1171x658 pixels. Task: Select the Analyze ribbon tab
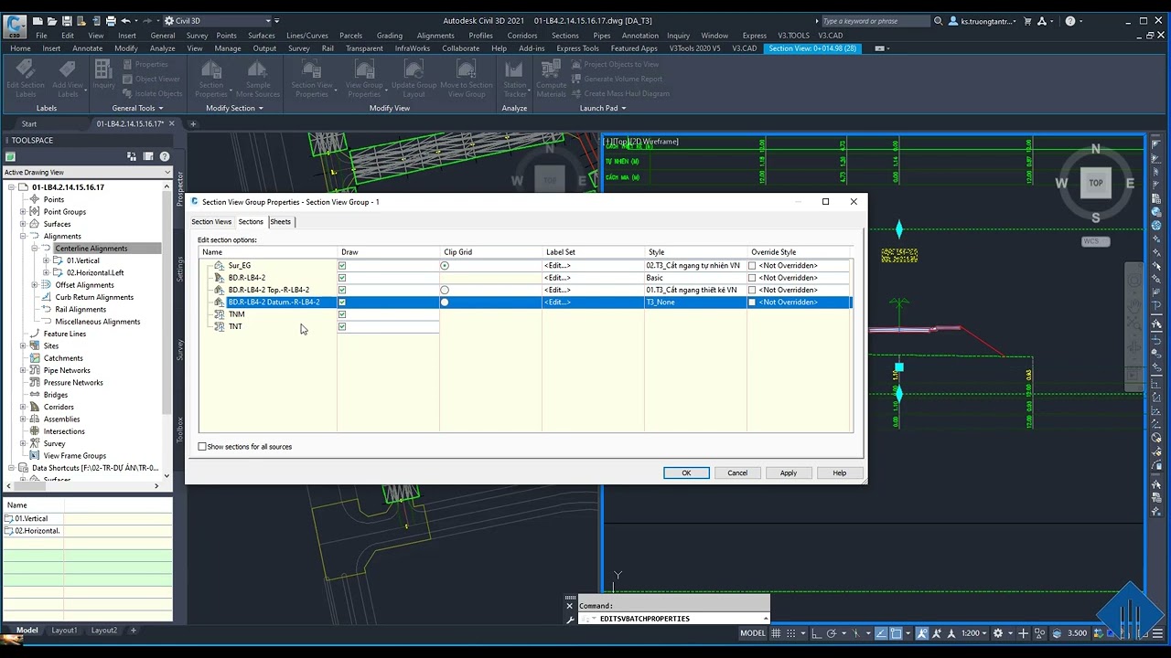point(162,48)
